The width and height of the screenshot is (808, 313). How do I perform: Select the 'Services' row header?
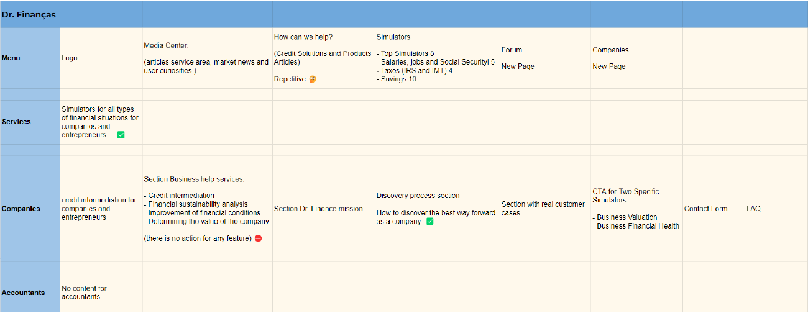[x=30, y=122]
